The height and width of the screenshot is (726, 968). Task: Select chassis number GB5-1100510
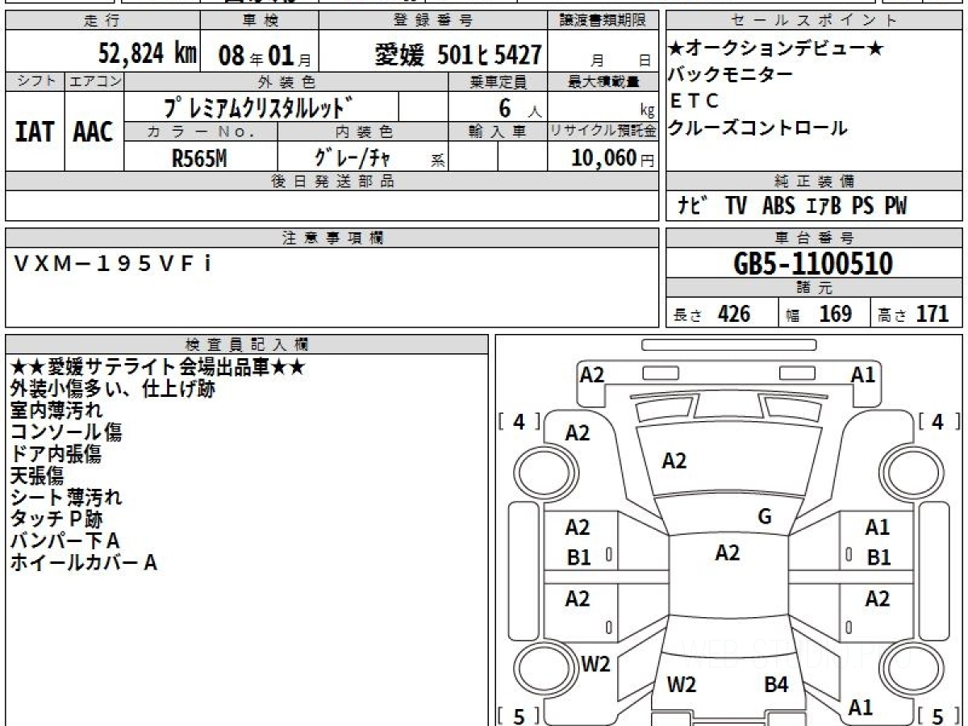coord(814,264)
